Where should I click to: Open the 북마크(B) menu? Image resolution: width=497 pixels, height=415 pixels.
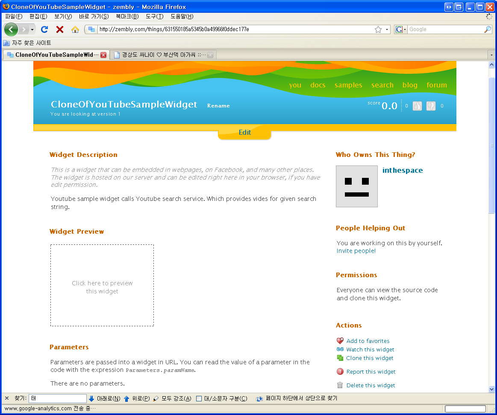127,17
